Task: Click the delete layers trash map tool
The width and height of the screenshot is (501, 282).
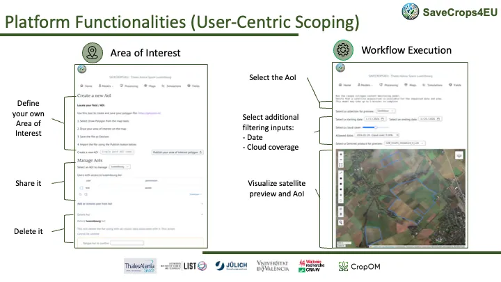Action: pos(340,214)
